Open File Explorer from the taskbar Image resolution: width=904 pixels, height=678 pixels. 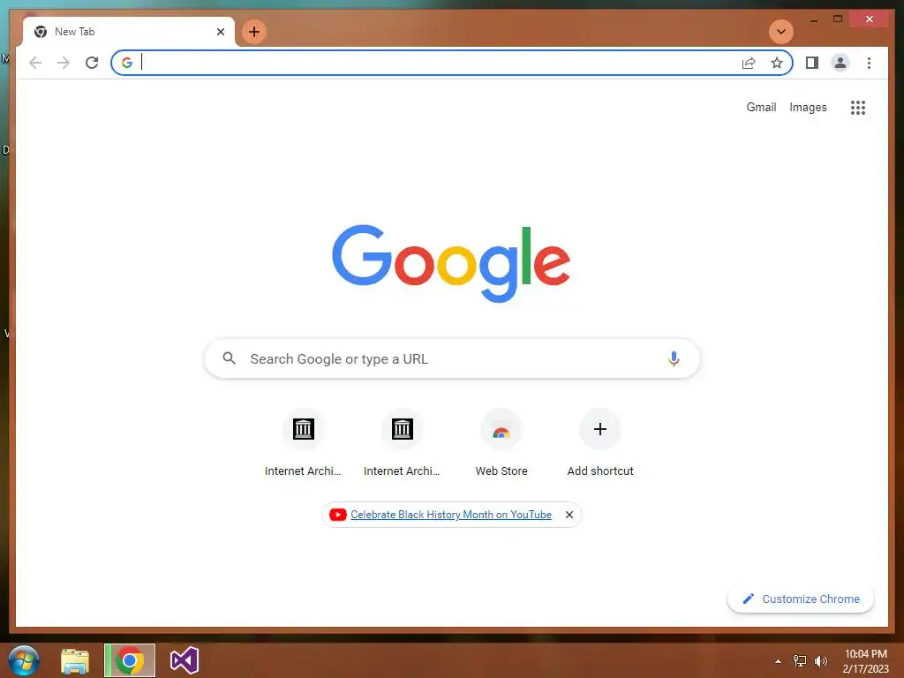pos(76,660)
